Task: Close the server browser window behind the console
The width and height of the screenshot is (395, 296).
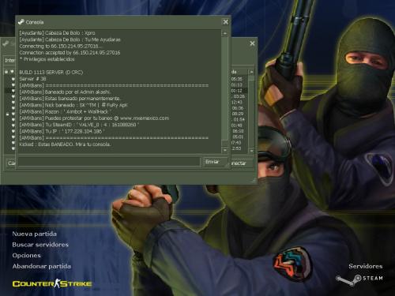Action: coord(252,43)
